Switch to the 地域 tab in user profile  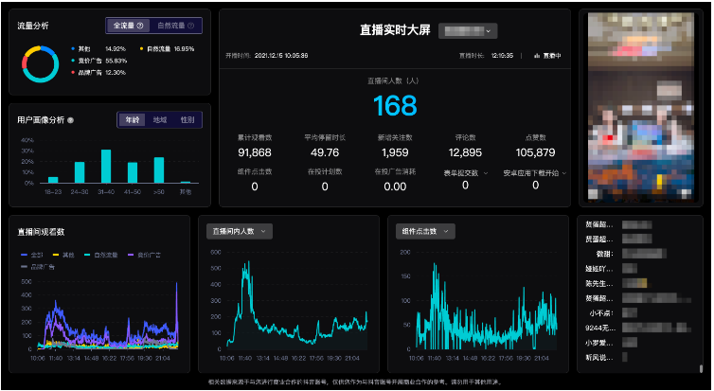159,120
